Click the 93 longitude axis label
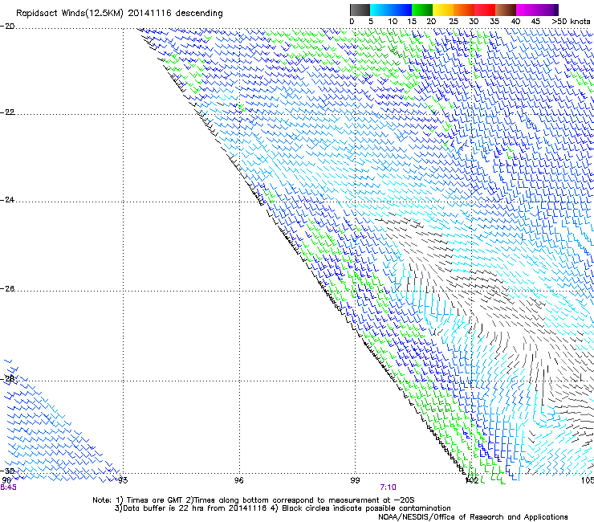 click(x=123, y=480)
